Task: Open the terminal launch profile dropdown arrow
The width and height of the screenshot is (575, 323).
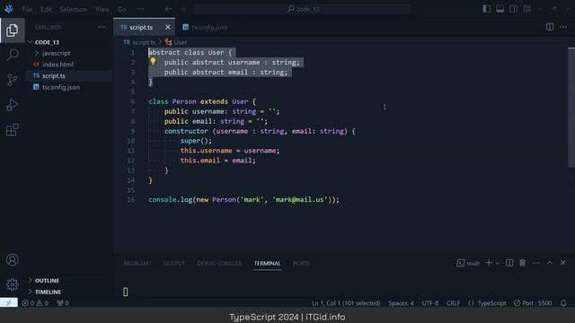Action: pyautogui.click(x=498, y=263)
